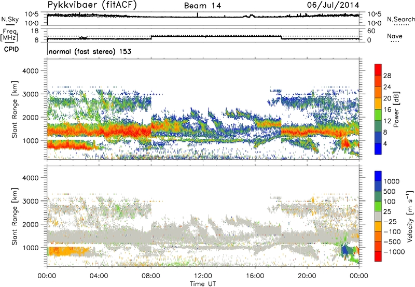Click the Pykkvibaer (fitACF) title
The height and width of the screenshot is (287, 415).
(x=92, y=5)
